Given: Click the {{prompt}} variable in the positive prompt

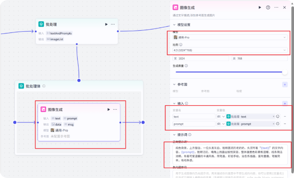Looking at the screenshot, I should [188, 152].
